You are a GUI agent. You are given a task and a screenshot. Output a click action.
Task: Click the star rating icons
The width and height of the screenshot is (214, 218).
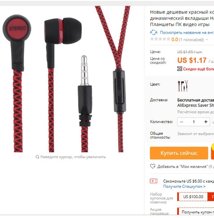click(x=160, y=39)
